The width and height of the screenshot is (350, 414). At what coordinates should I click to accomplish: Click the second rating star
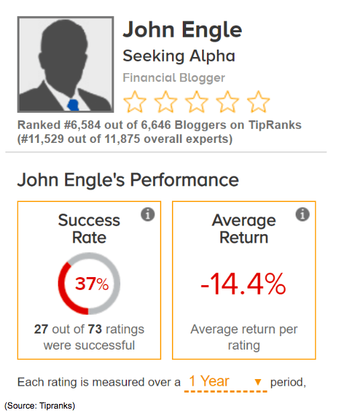click(x=165, y=102)
